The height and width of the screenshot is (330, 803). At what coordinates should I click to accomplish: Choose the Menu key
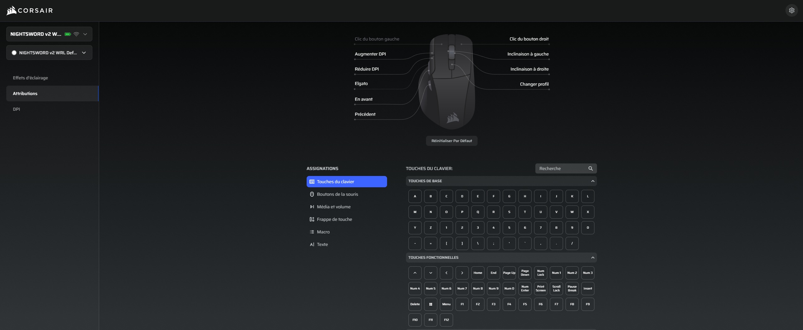click(446, 304)
